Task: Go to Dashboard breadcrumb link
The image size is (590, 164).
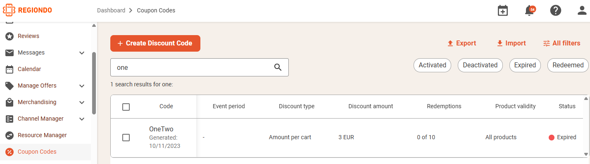Action: 111,10
